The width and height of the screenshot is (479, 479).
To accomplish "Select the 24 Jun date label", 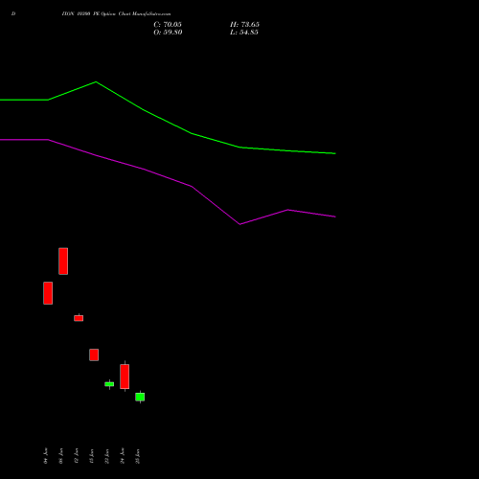I will point(123,456).
